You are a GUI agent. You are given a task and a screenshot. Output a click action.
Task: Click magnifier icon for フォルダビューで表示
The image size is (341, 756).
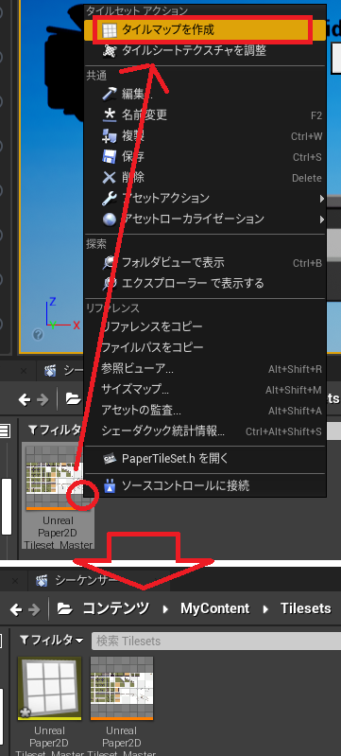coord(110,263)
